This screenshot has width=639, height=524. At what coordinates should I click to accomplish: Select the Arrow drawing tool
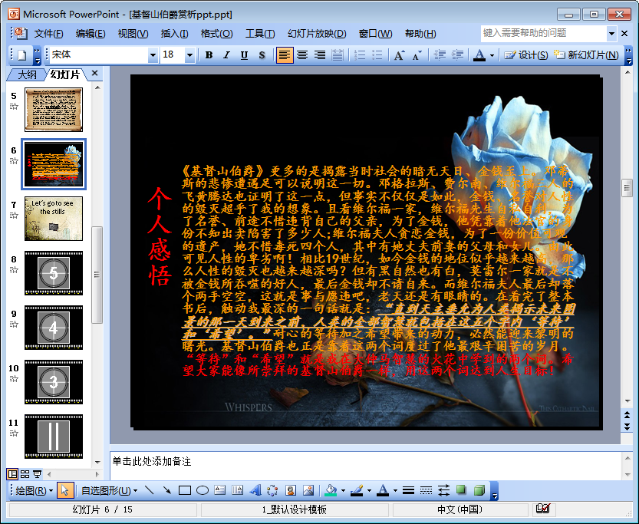click(x=166, y=490)
